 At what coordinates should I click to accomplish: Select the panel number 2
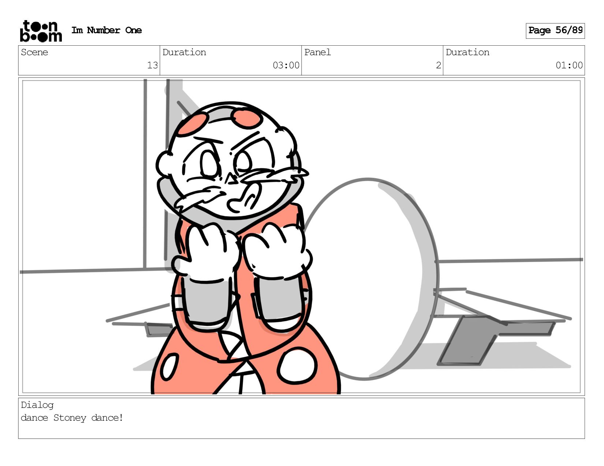click(x=438, y=65)
